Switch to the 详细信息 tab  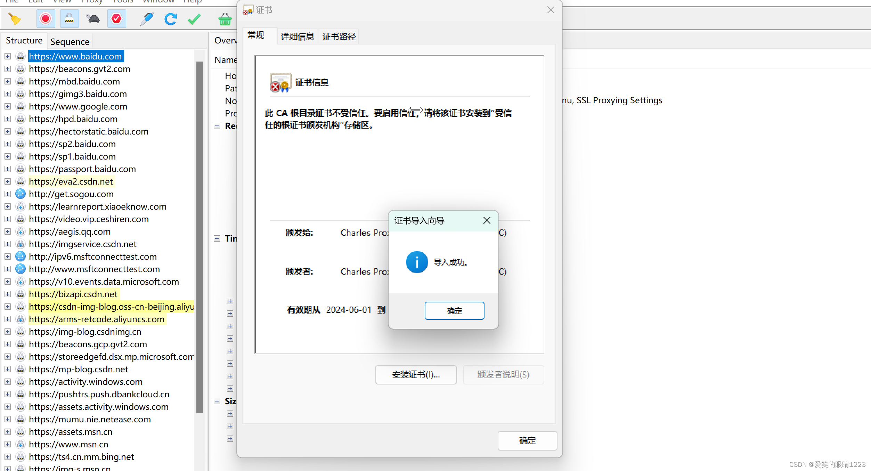coord(297,36)
